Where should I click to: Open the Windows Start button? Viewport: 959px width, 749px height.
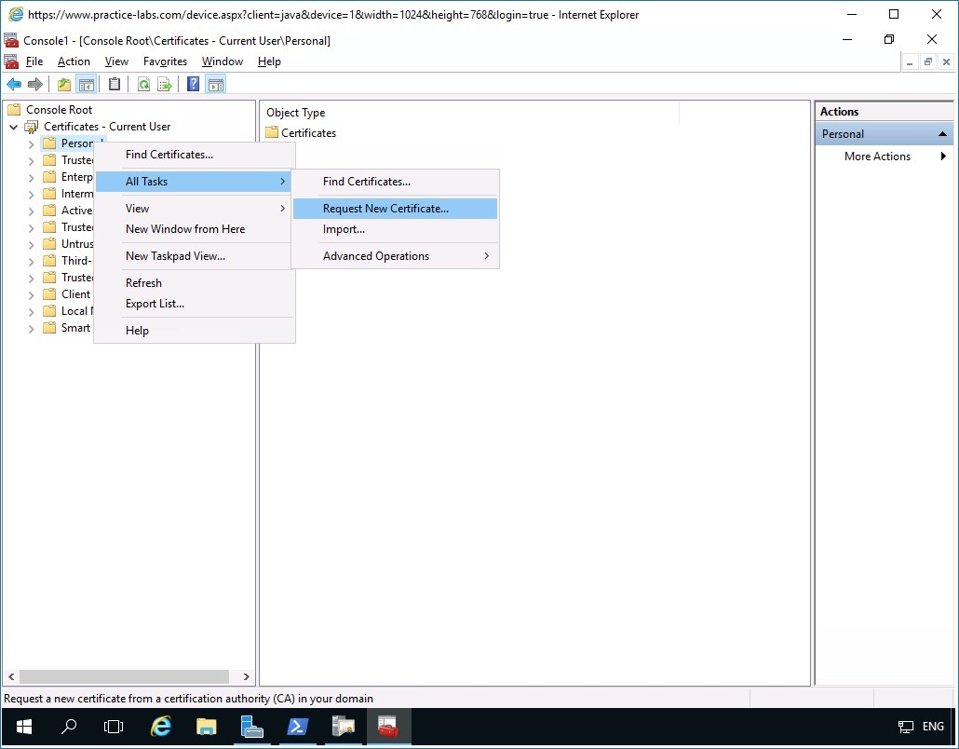24,727
